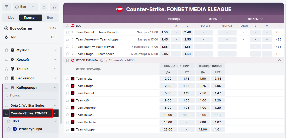Viewport: 286px width, 138px height.
Task: Open the ТОТАЛЫ column dropdown
Action: coord(255,19)
